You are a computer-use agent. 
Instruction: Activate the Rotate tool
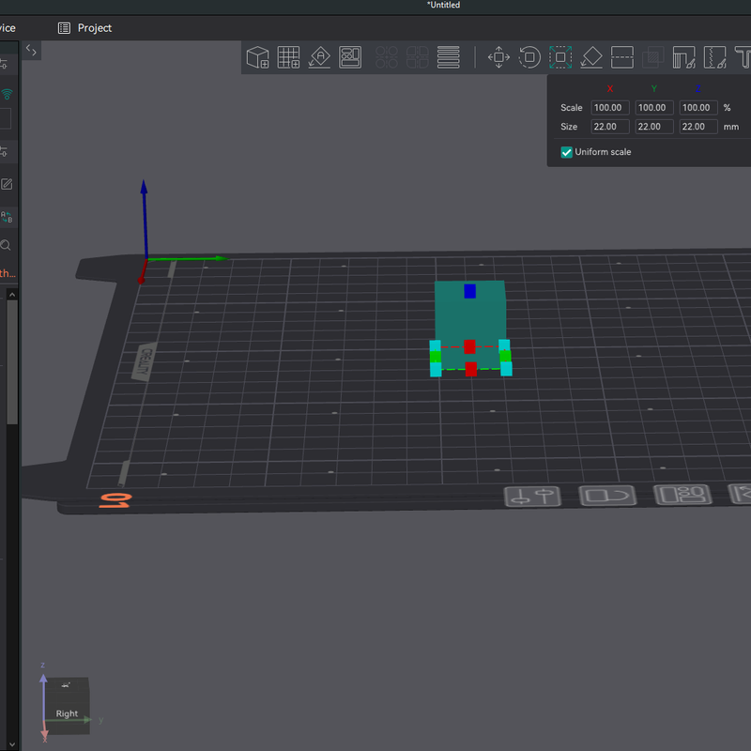(529, 57)
